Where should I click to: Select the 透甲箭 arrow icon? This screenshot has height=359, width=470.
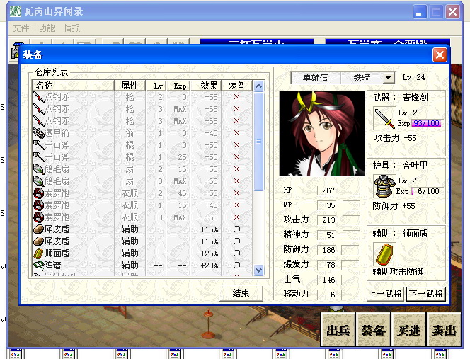click(38, 133)
